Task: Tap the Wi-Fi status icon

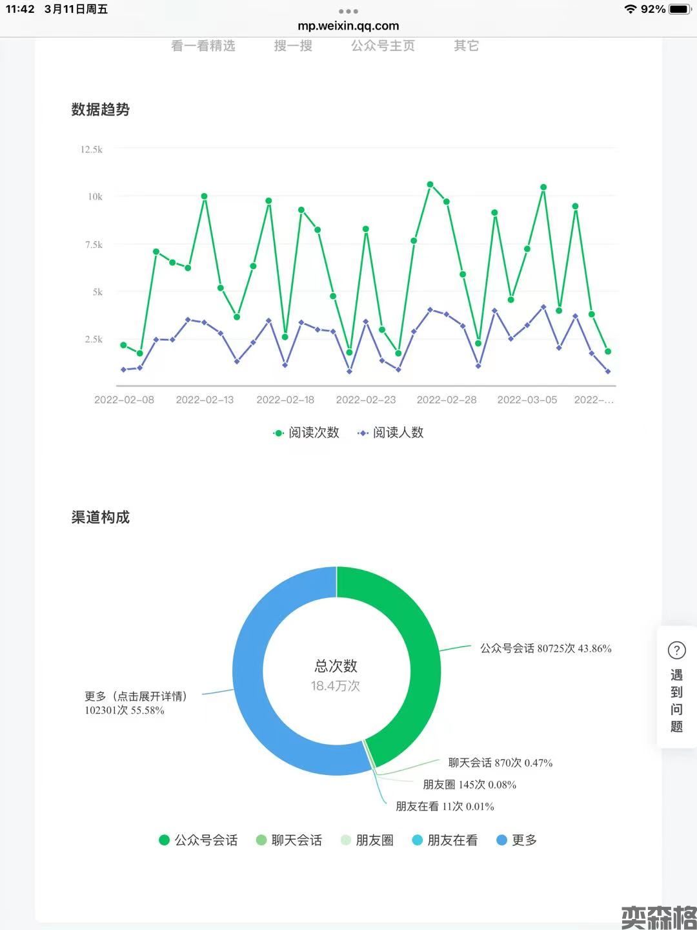Action: [630, 9]
